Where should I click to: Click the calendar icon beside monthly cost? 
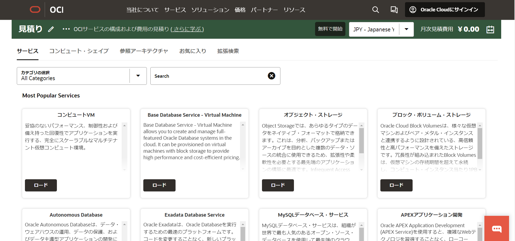[x=490, y=29]
